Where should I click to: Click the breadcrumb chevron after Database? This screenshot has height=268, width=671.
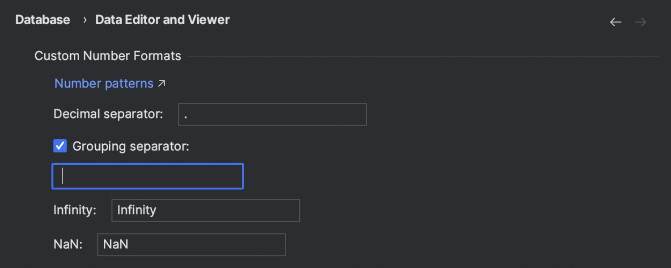pos(85,20)
